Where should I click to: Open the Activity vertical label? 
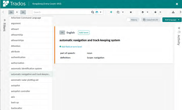click(x=179, y=40)
